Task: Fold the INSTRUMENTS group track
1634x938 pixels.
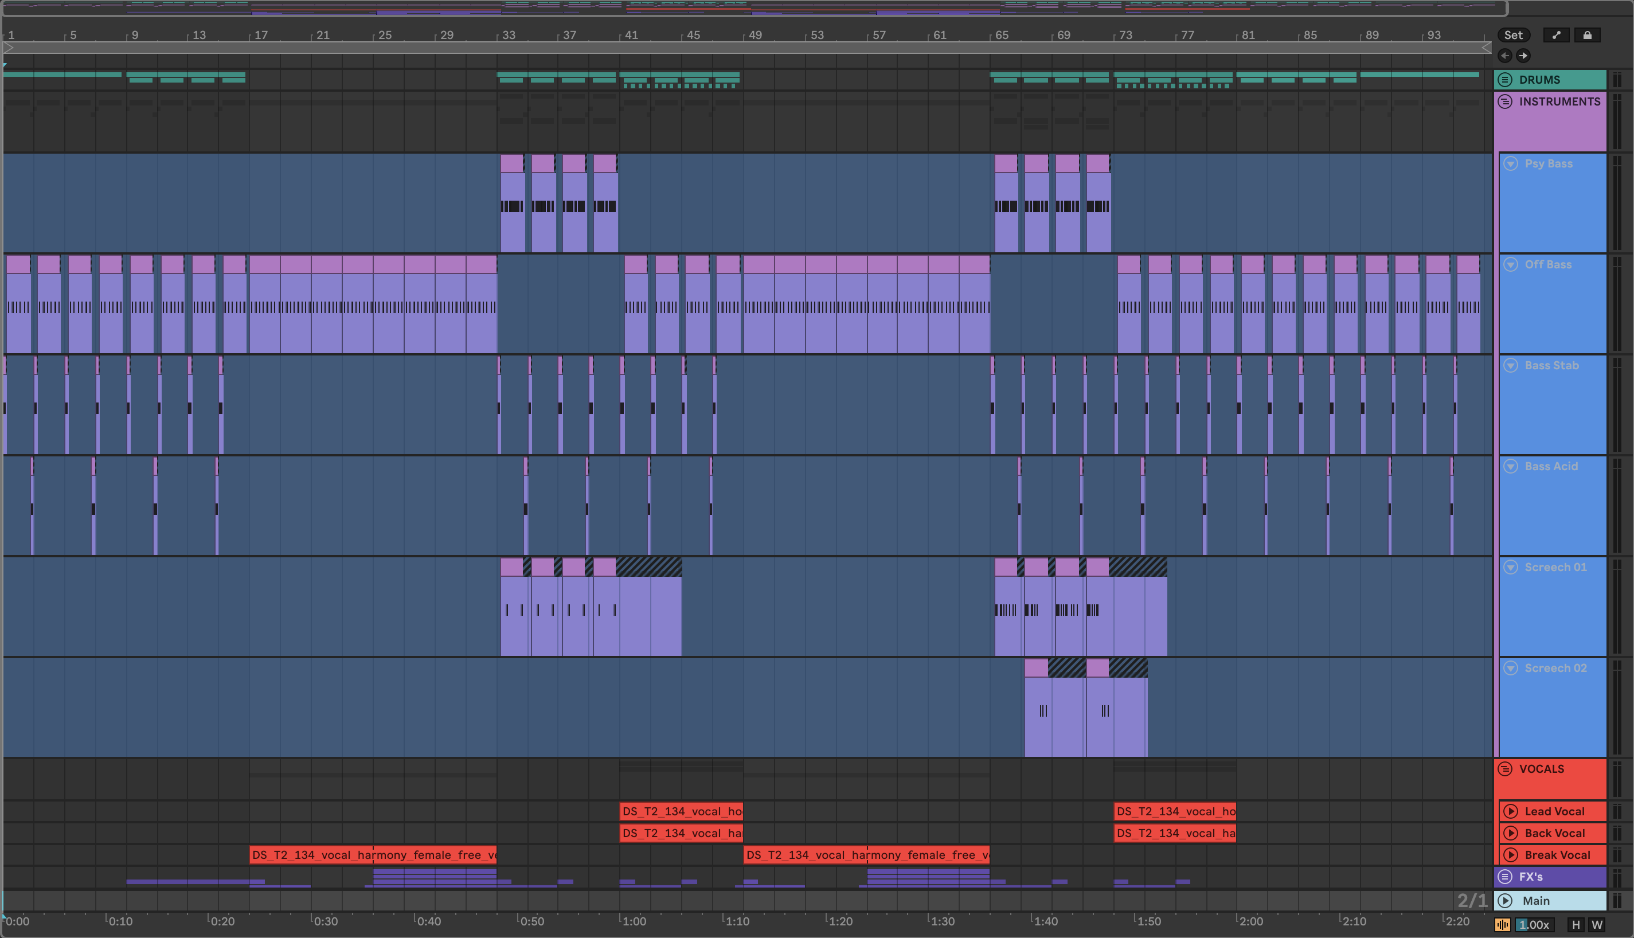Action: pos(1504,102)
